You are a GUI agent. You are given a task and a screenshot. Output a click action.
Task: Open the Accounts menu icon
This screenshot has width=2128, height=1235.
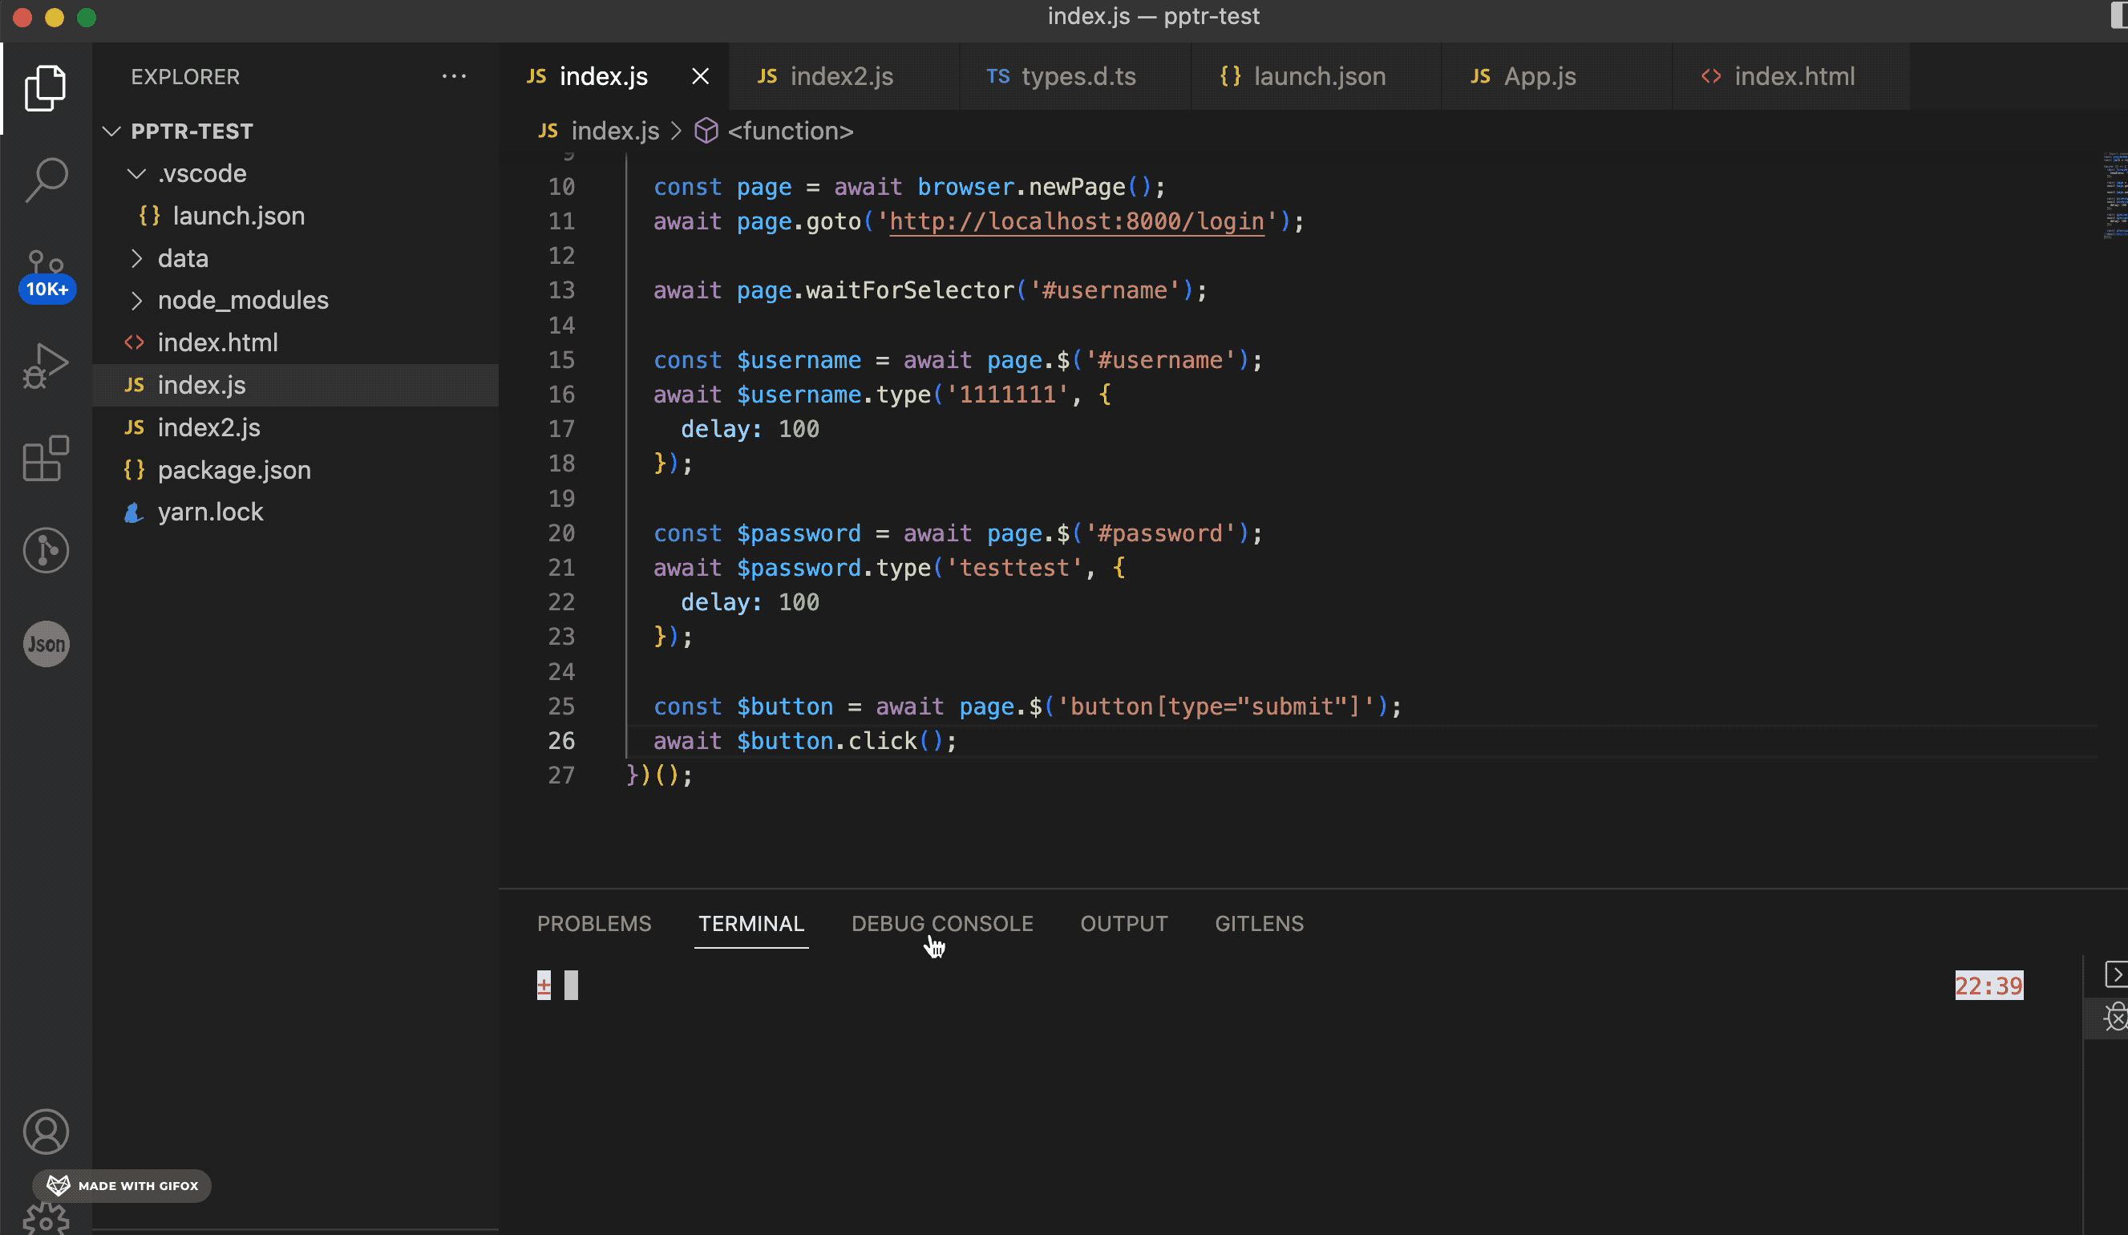[x=46, y=1131]
